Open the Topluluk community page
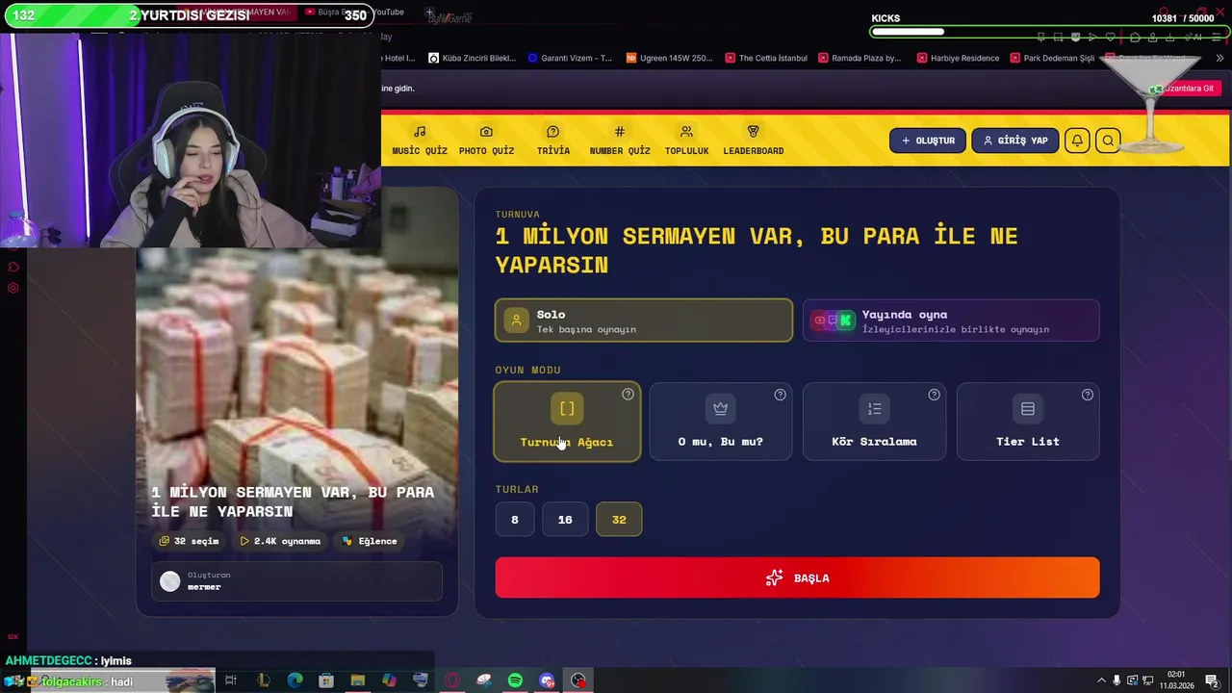Image resolution: width=1232 pixels, height=693 pixels. (686, 141)
